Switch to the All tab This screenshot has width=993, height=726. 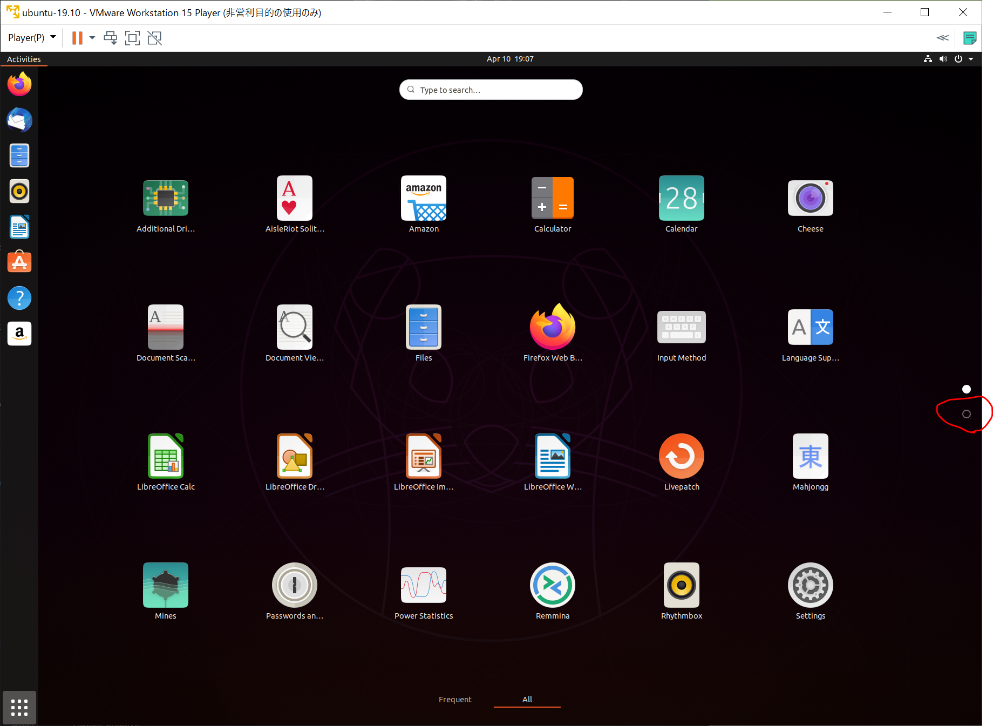(x=527, y=700)
